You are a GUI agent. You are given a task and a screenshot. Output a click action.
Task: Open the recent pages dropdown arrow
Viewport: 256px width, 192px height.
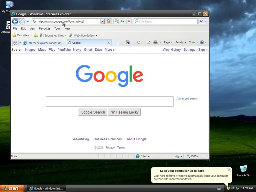[27, 21]
